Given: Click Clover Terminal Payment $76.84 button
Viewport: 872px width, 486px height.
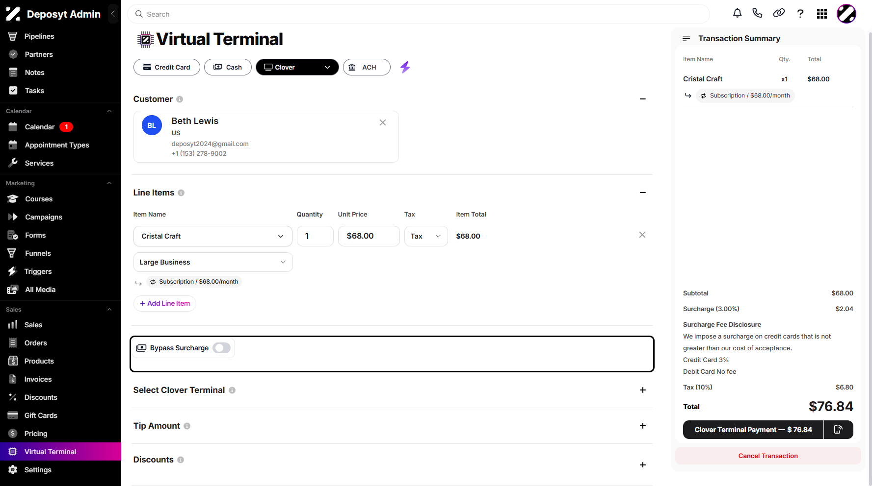Looking at the screenshot, I should (753, 430).
